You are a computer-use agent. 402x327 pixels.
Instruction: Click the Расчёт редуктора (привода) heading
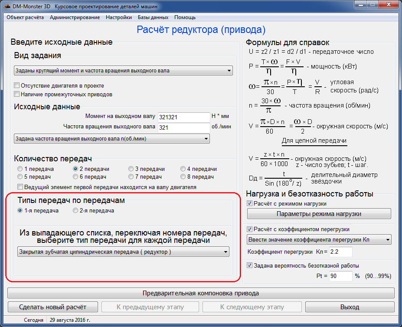(201, 30)
